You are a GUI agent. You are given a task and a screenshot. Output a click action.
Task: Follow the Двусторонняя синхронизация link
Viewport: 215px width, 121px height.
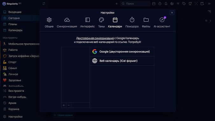point(95,38)
